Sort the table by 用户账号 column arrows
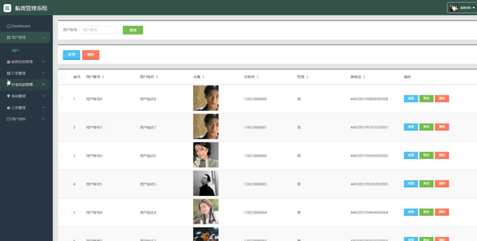The height and width of the screenshot is (241, 477). click(x=103, y=77)
